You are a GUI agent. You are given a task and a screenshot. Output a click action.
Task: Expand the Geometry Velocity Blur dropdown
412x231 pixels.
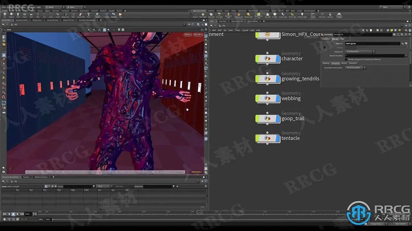click(355, 68)
